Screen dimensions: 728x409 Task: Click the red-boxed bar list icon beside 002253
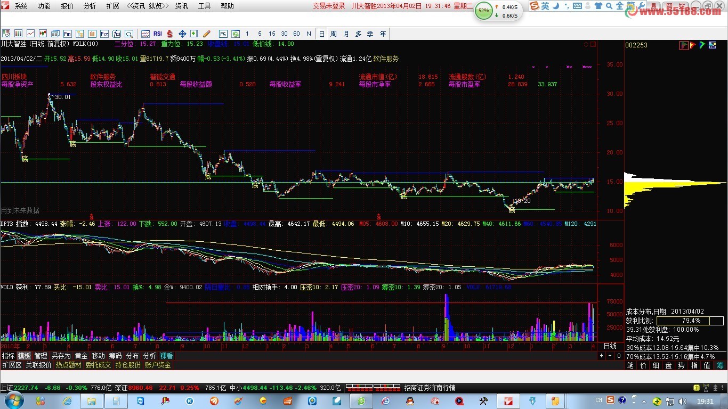point(684,45)
